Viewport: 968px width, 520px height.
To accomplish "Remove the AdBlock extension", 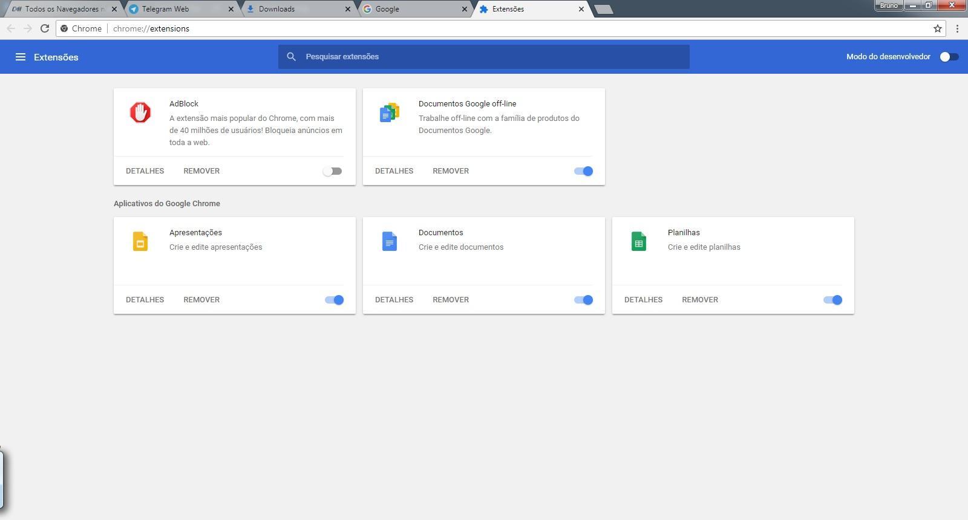I will tap(201, 171).
